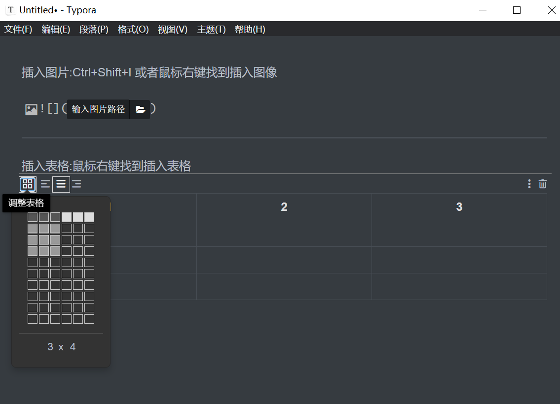Click the resize table grid icon
The height and width of the screenshot is (404, 560).
coord(28,184)
